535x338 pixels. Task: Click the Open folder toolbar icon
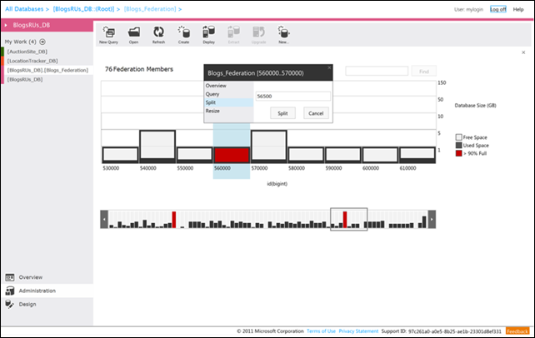[x=133, y=35]
